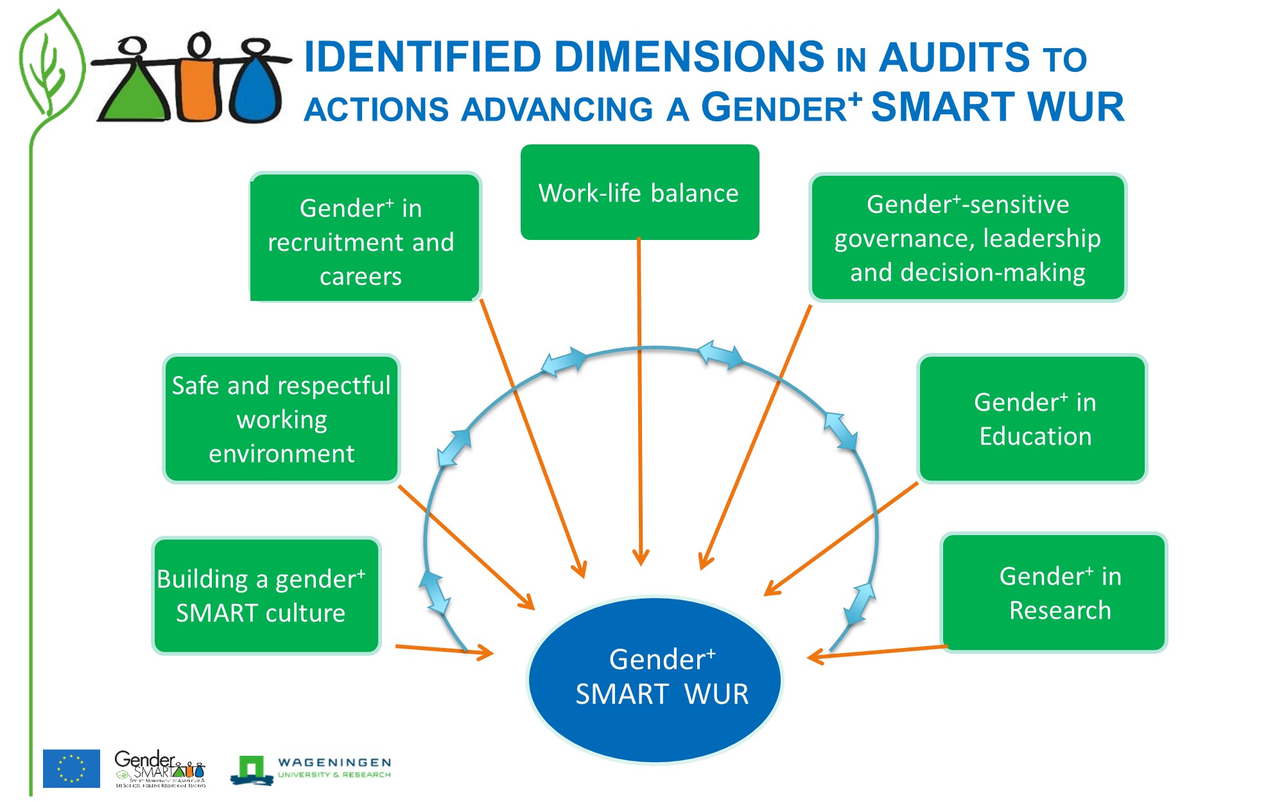Screen dimensions: 1284x802
Task: Click blue double arrow beside Safe environment box
Action: coord(454,448)
